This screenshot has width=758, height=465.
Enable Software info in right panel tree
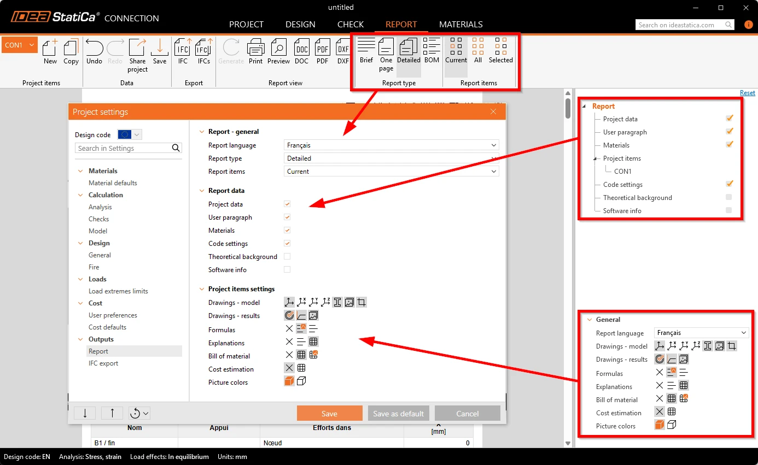click(x=728, y=210)
